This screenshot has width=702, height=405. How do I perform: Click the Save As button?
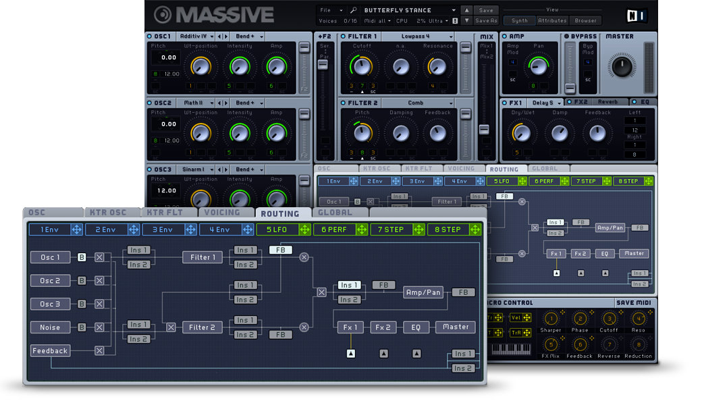(486, 20)
